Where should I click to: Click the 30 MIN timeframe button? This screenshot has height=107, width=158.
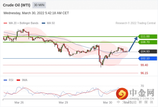pyautogui.click(x=39, y=5)
